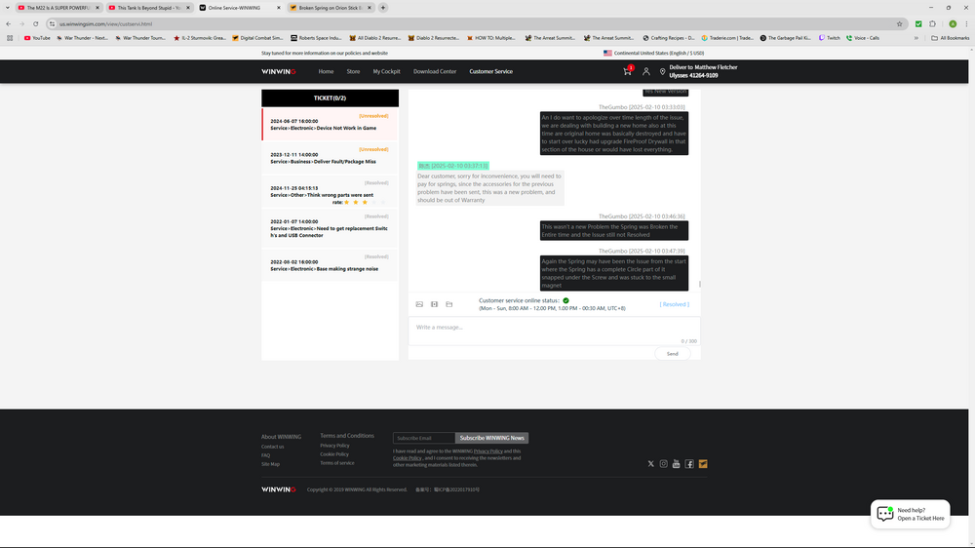Image resolution: width=975 pixels, height=548 pixels.
Task: Open the tab search dropdown arrow
Action: 8,8
